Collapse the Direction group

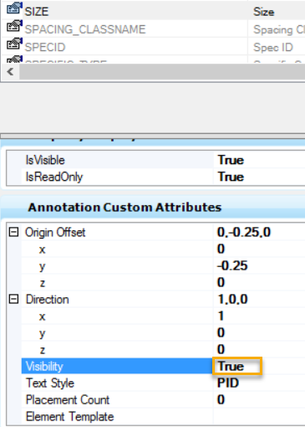tap(13, 299)
